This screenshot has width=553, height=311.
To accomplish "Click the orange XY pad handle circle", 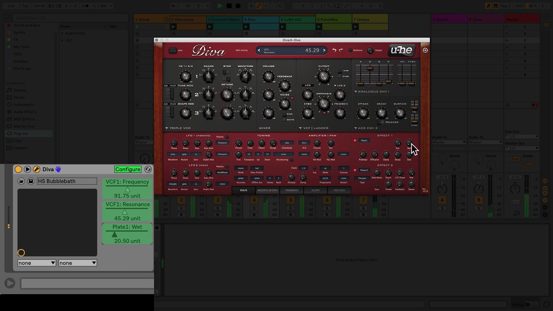I will pyautogui.click(x=21, y=253).
